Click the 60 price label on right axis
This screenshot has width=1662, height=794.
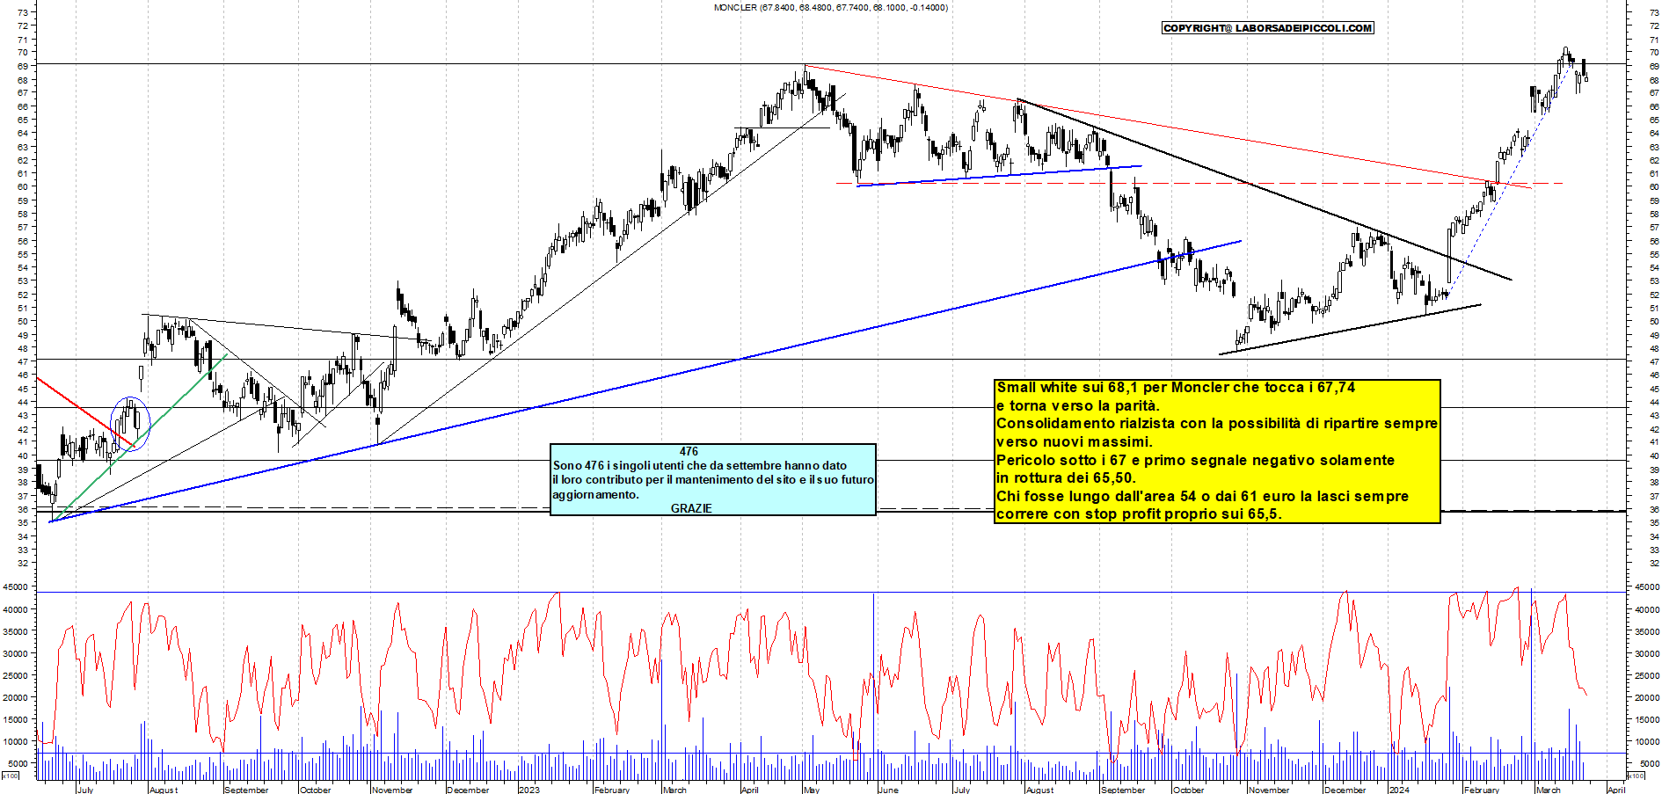1654,186
